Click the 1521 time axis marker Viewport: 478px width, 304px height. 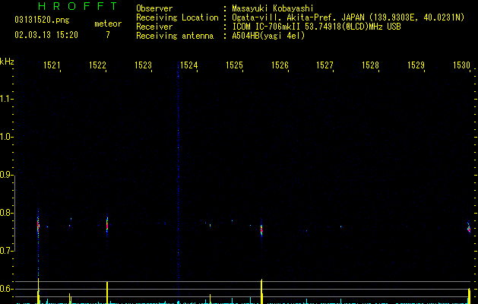[x=52, y=65]
